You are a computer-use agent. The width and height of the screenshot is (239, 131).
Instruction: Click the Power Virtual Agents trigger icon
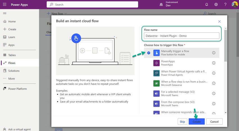156,73
